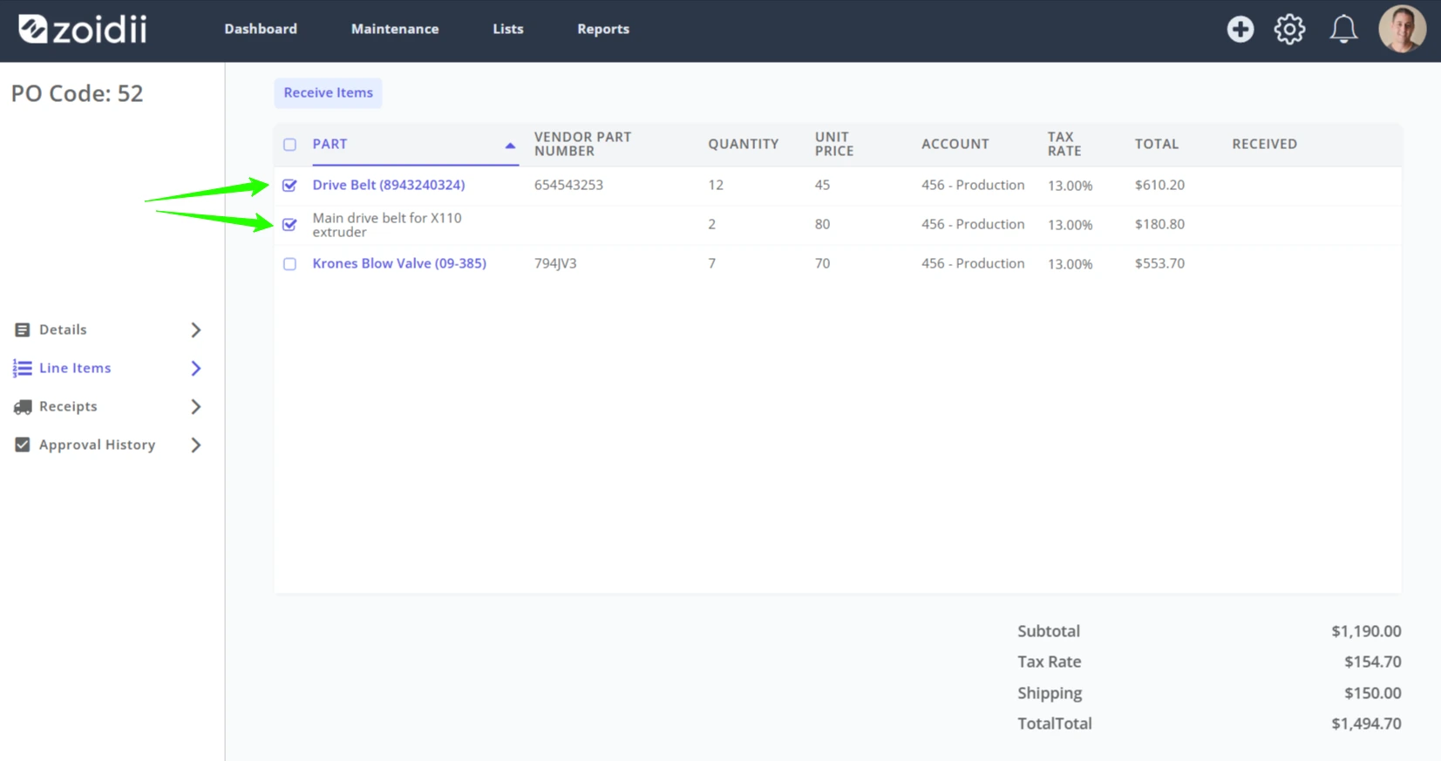Click the $553.70 total cell
The height and width of the screenshot is (761, 1441).
pos(1159,263)
